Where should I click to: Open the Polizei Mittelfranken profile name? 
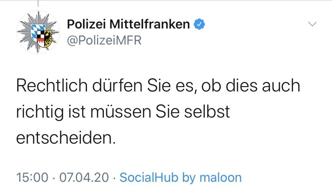[x=128, y=24]
